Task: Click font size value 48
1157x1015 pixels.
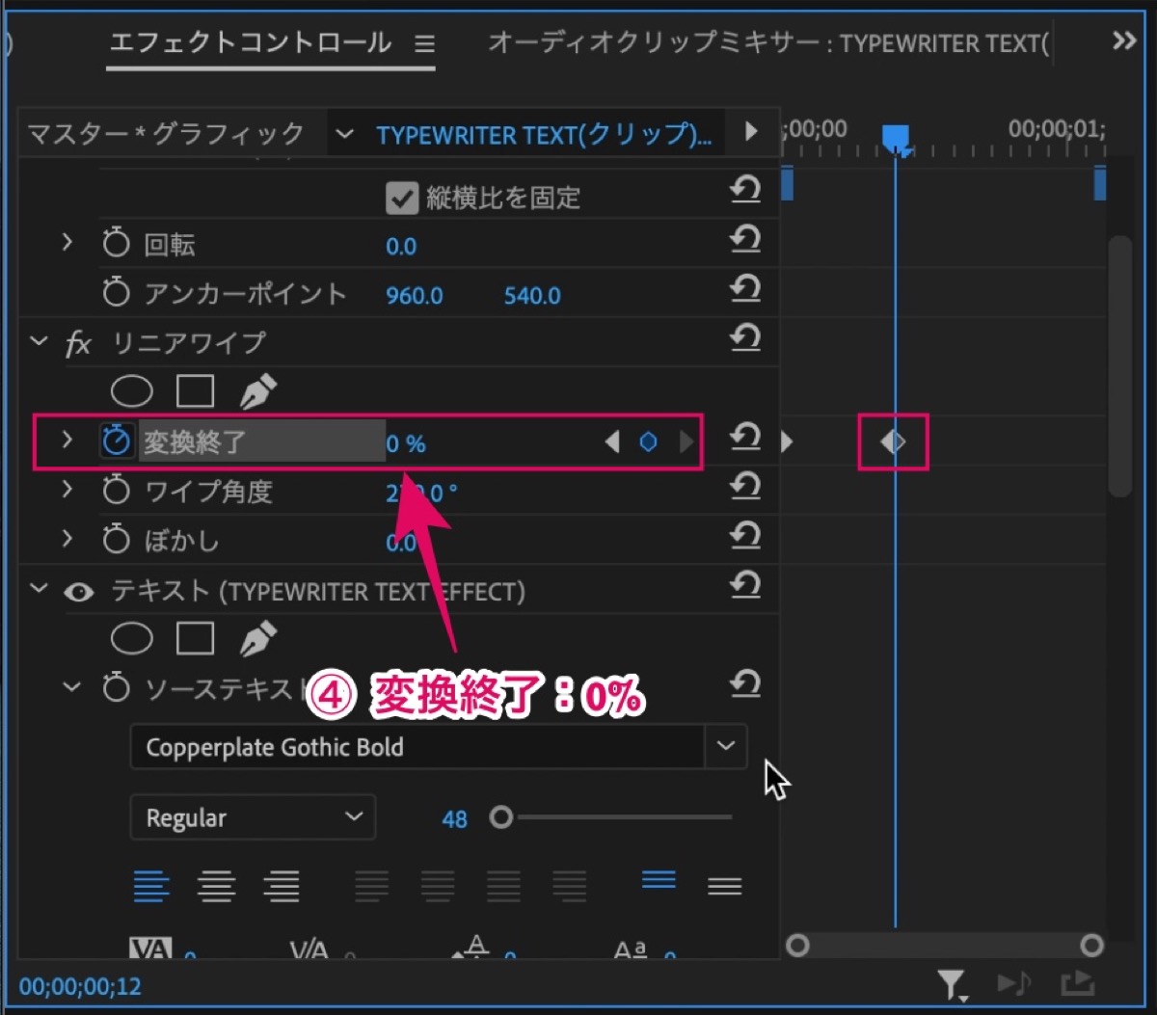Action: [x=454, y=819]
